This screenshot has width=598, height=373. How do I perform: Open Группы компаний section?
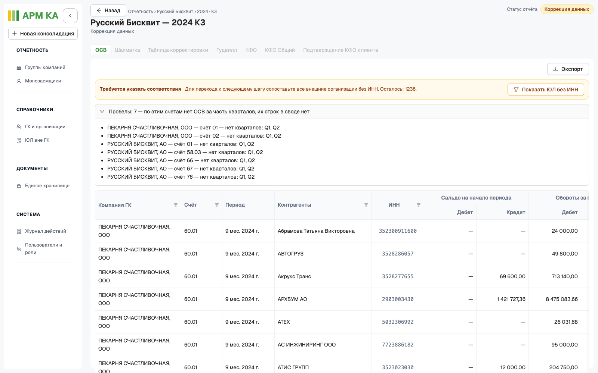[45, 68]
